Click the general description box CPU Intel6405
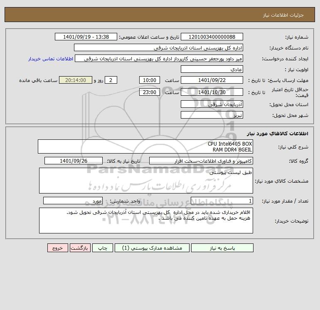320x310 pixels. coord(145,146)
